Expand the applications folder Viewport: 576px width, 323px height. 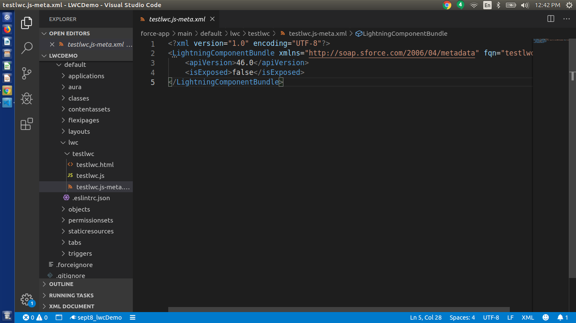[x=86, y=76]
